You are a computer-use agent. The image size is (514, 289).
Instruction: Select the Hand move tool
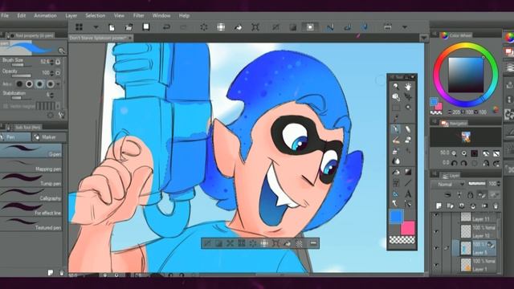[x=408, y=87]
